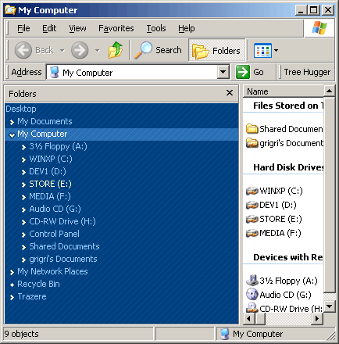The image size is (339, 344).
Task: Expand 3½ Floppy (A:) tree node
Action: coord(23,147)
